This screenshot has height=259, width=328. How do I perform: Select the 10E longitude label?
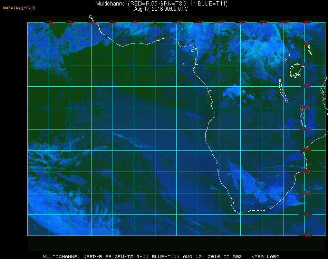pos(199,23)
